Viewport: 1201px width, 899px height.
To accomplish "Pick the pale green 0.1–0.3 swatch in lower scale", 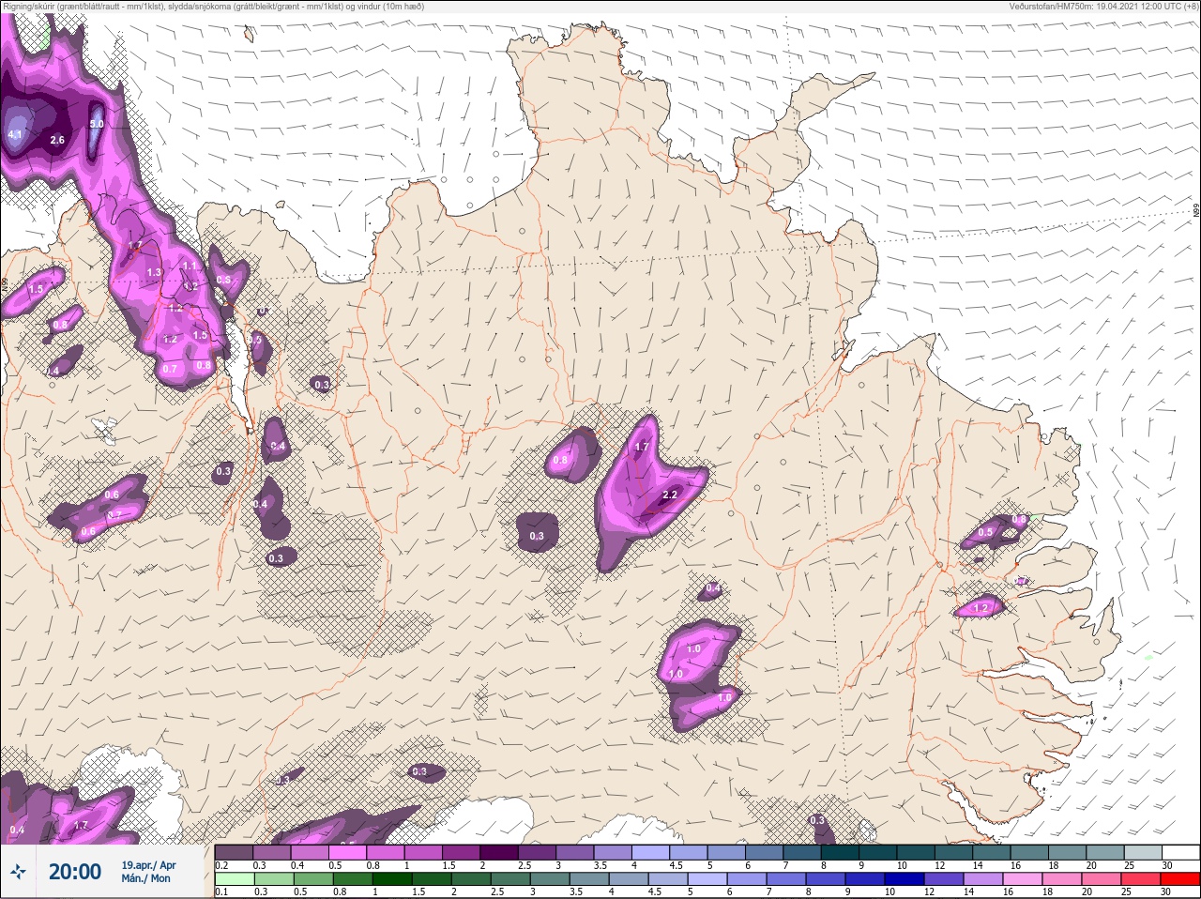I will coord(234,879).
